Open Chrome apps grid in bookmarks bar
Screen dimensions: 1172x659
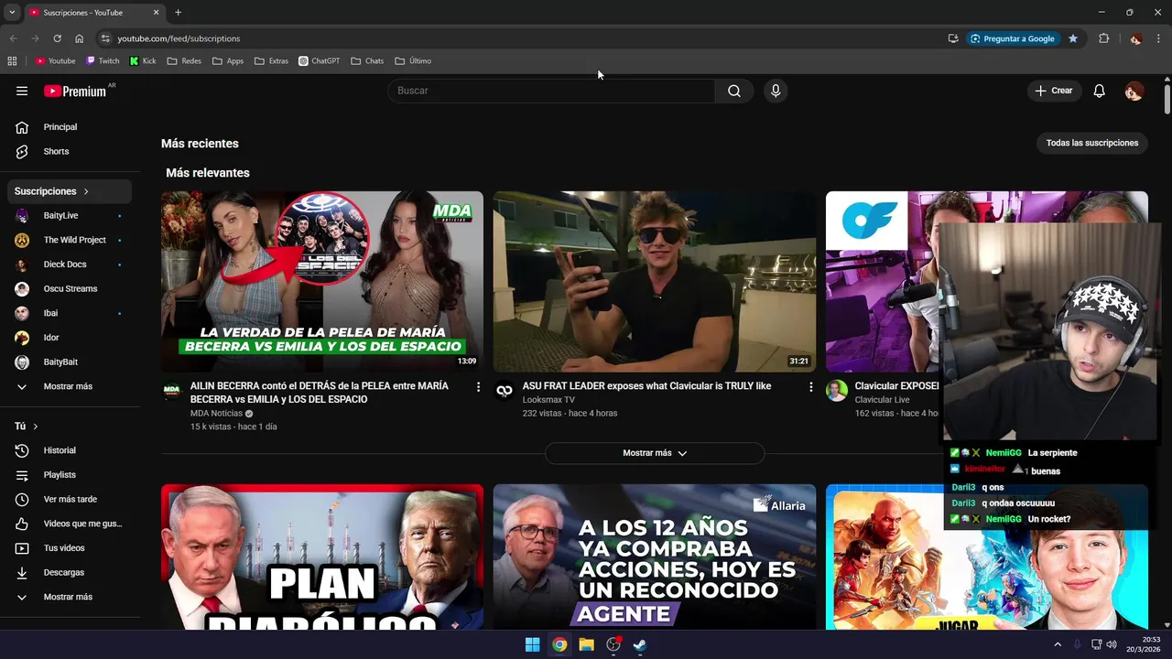pyautogui.click(x=12, y=61)
